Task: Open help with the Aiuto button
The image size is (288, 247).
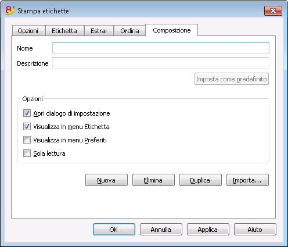Action: (255, 230)
